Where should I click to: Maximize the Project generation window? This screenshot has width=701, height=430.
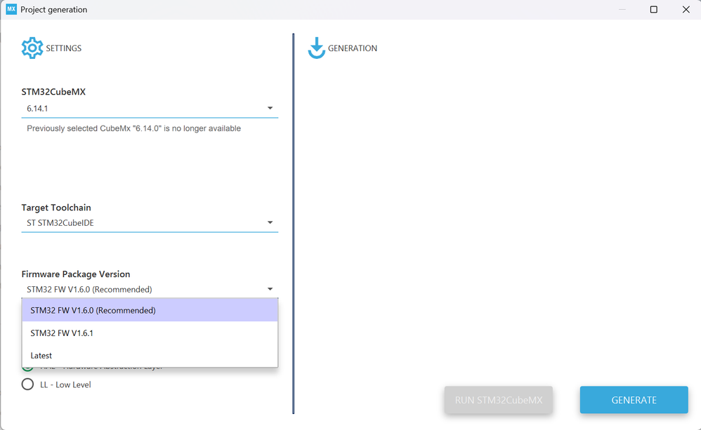tap(654, 9)
